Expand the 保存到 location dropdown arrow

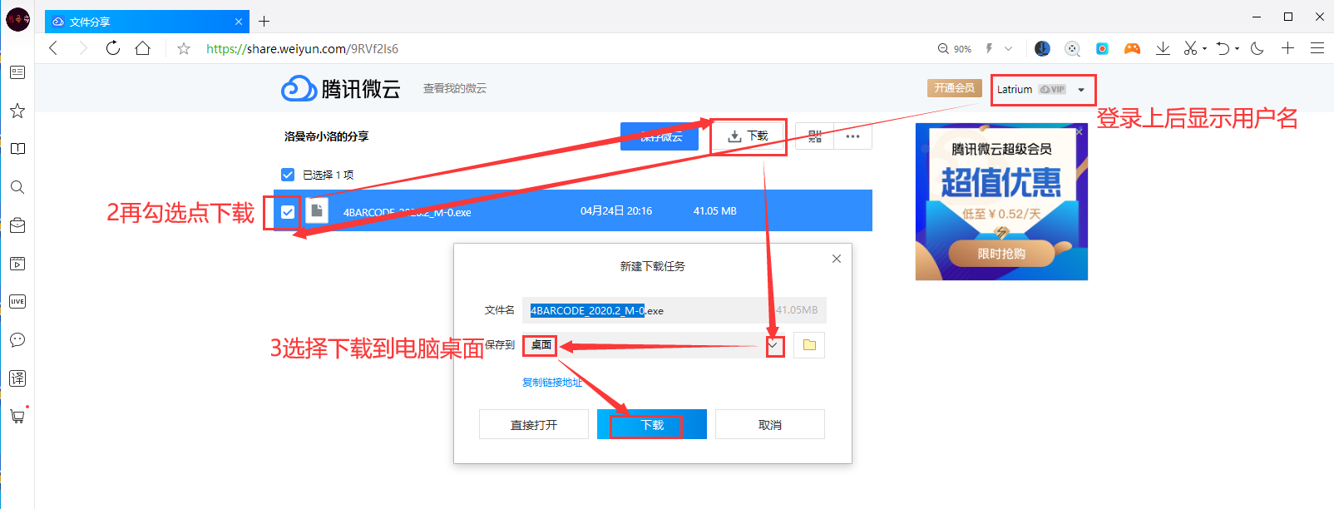tap(773, 344)
